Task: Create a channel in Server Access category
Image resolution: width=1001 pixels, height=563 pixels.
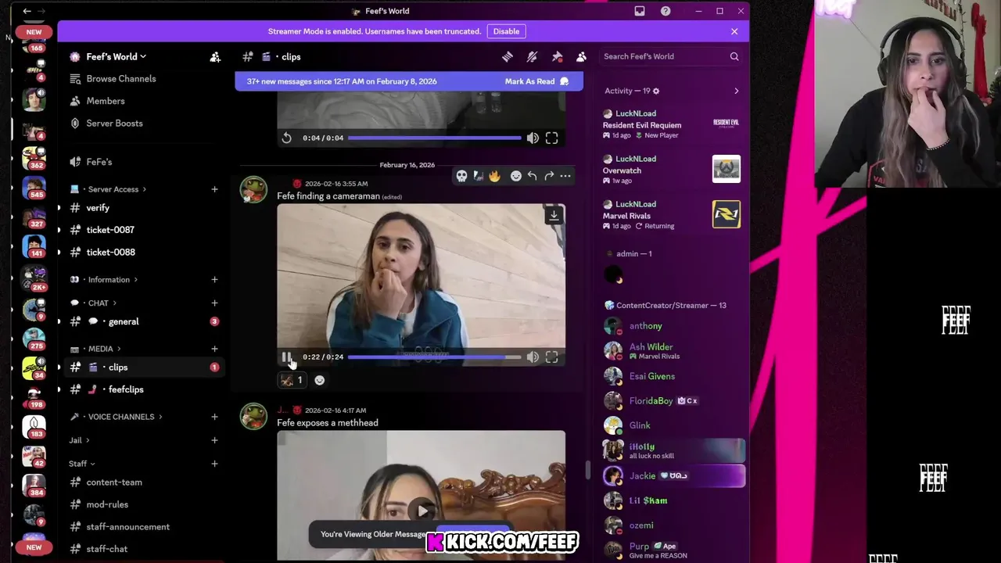Action: coord(214,189)
